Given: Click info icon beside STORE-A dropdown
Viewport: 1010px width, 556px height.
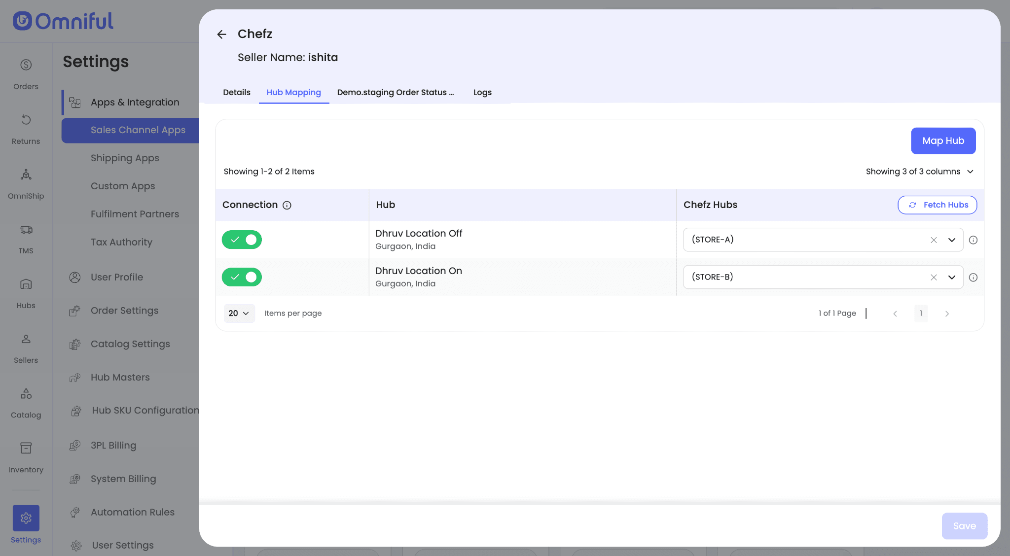Looking at the screenshot, I should tap(973, 240).
